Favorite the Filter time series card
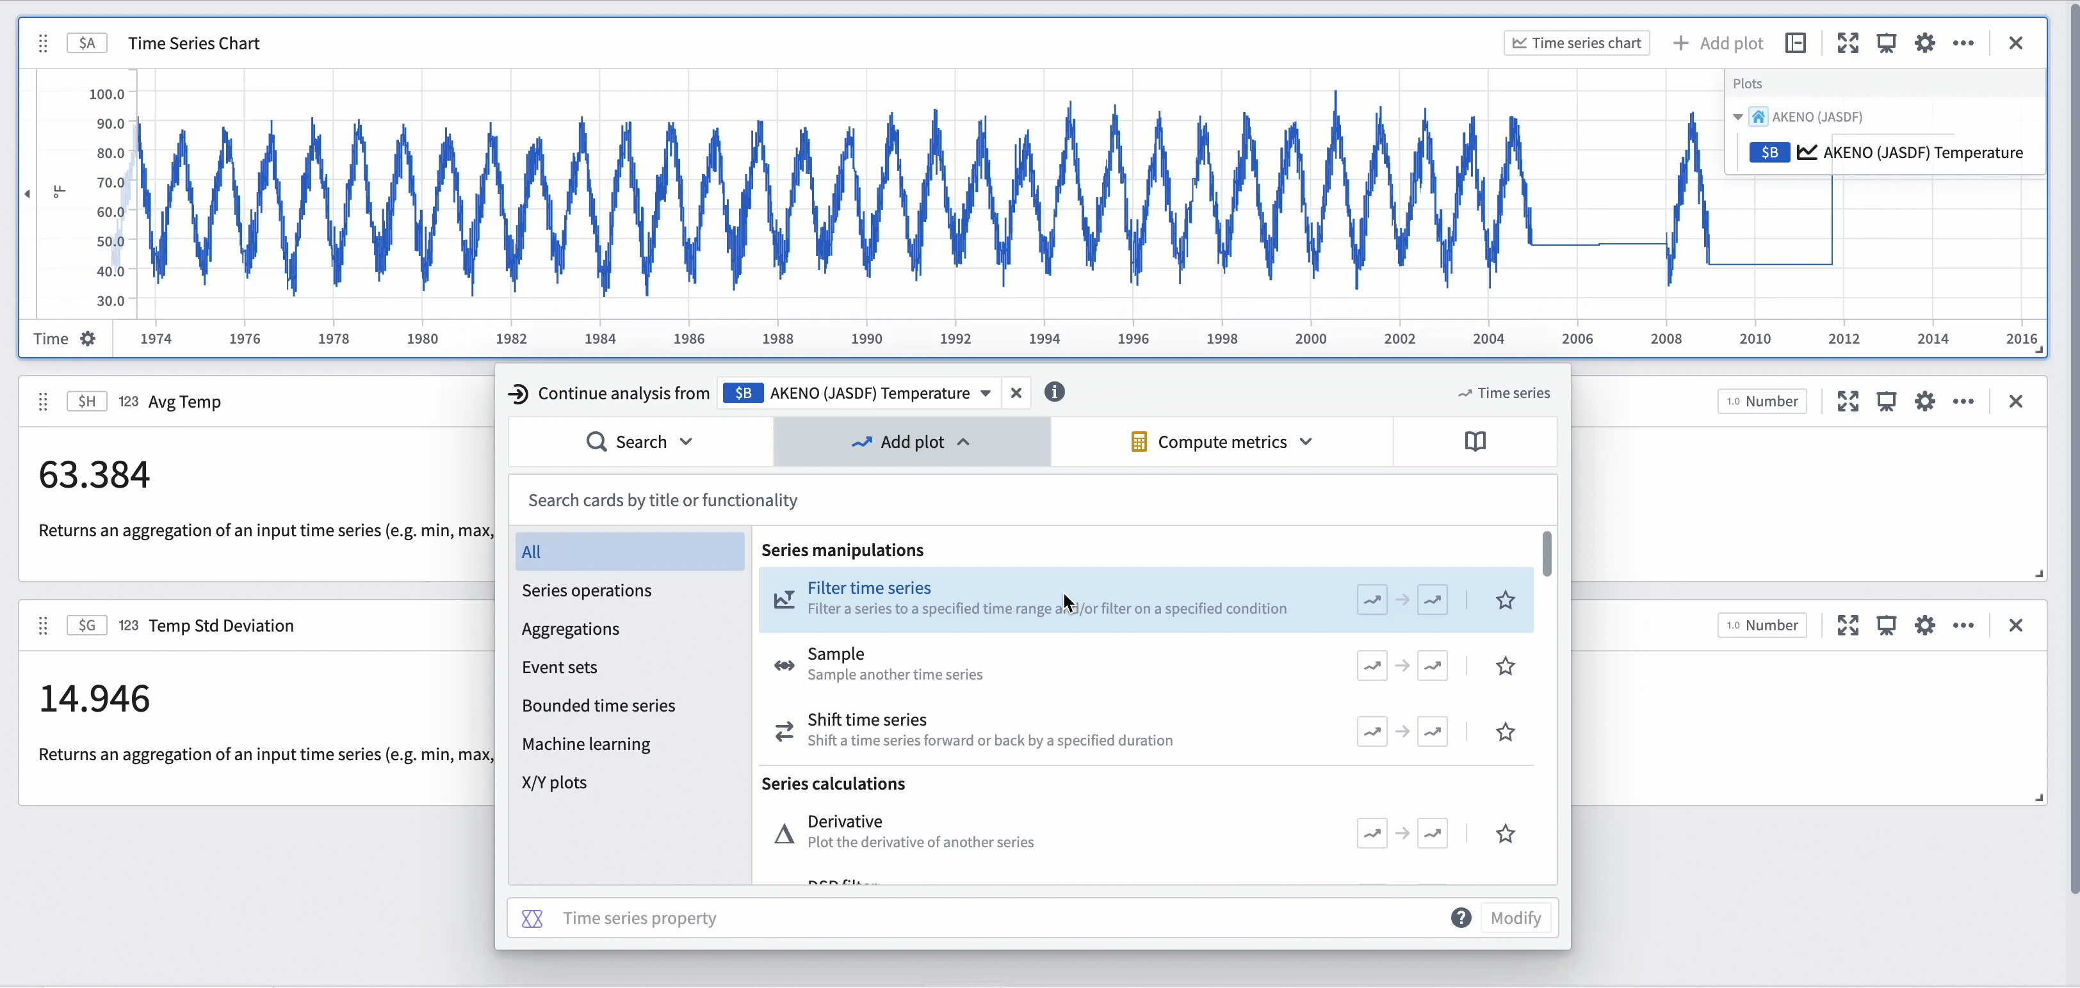2080x988 pixels. coord(1504,600)
